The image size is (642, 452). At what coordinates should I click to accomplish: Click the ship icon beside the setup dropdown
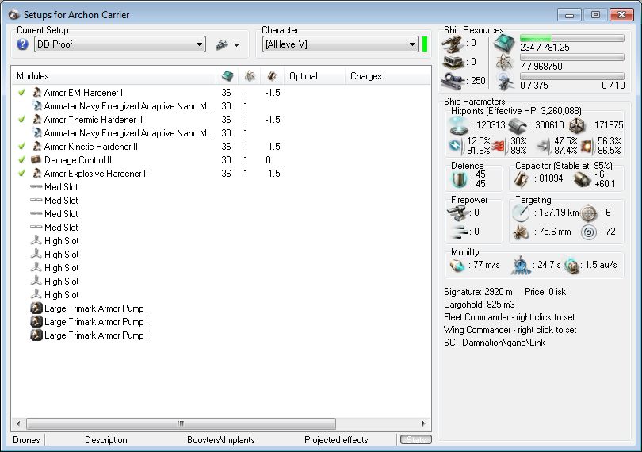222,44
